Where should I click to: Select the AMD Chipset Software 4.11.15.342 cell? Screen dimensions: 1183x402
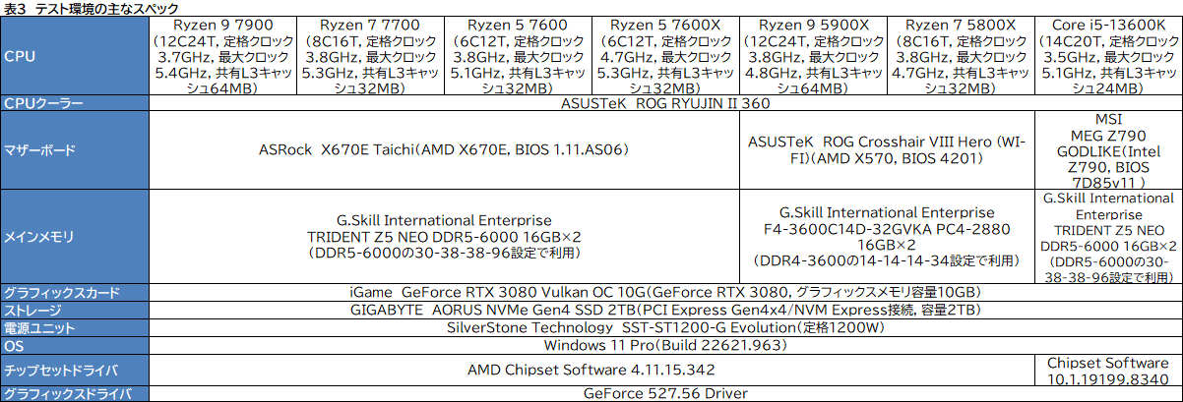click(x=591, y=370)
